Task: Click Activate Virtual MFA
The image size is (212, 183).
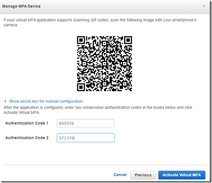Action: [182, 175]
